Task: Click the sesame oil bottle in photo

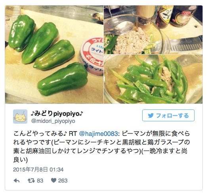Action: 164,17
